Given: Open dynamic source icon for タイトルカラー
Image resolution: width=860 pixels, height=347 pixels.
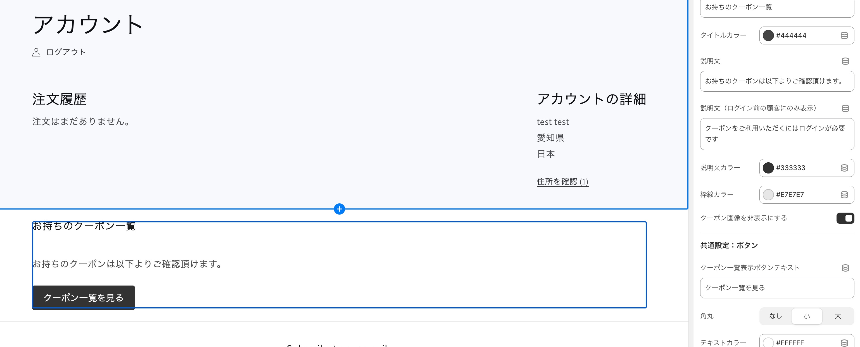Looking at the screenshot, I should coord(844,35).
